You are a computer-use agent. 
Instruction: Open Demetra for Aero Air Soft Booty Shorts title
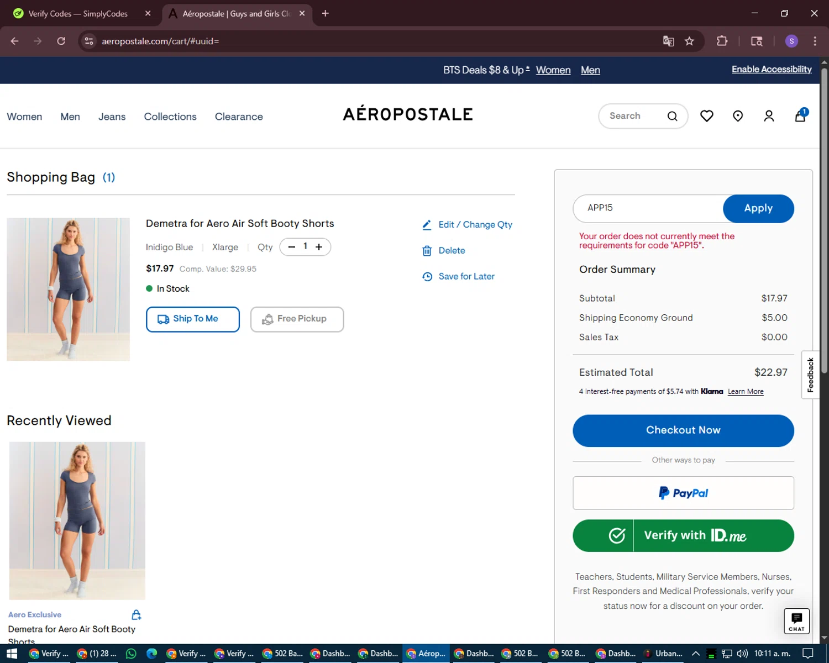240,224
